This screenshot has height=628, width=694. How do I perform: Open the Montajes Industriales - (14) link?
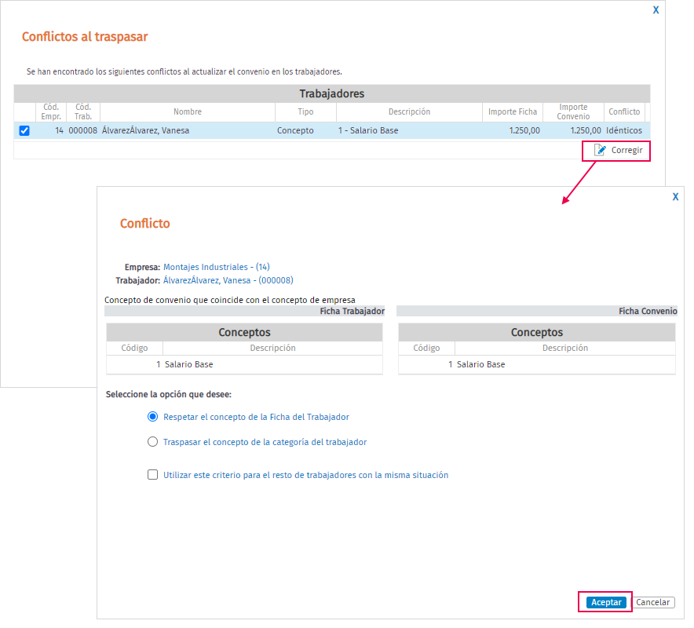217,267
